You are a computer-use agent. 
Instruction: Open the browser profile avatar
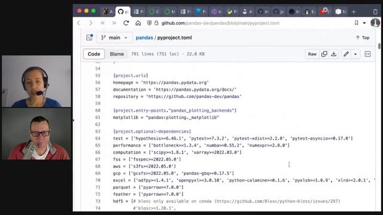pyautogui.click(x=375, y=23)
